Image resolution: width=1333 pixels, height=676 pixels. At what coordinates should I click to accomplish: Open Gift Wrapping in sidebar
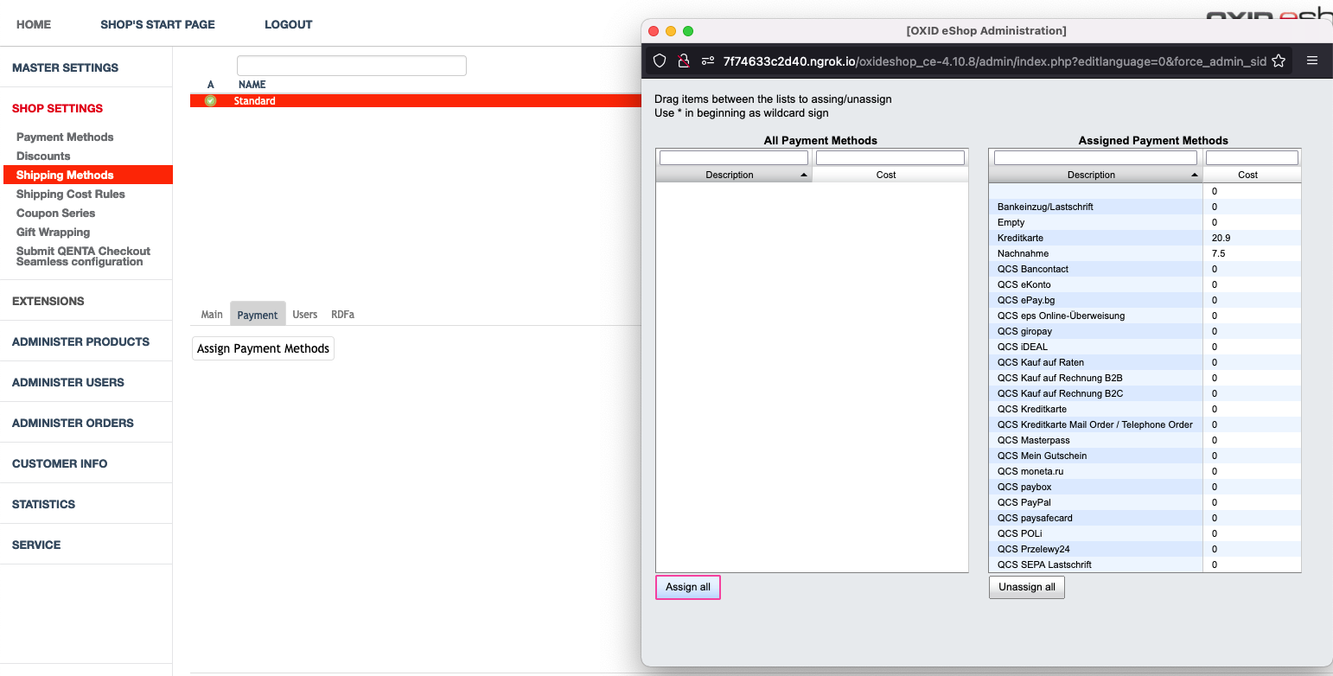pos(53,232)
